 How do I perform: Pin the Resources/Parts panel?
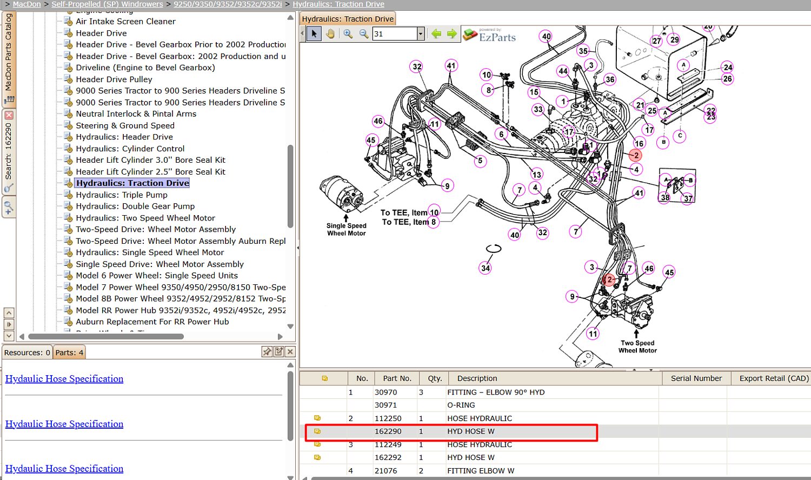click(267, 352)
